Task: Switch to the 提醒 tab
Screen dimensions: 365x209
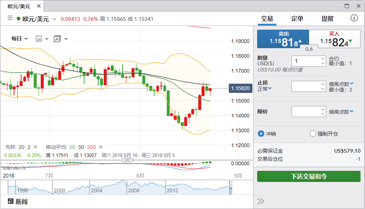Action: [x=327, y=19]
